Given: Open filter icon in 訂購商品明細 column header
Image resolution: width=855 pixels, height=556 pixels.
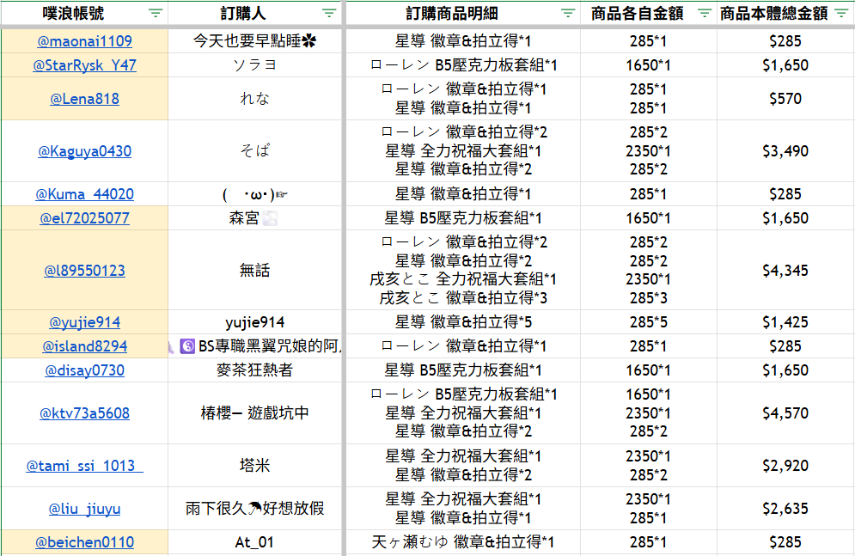Looking at the screenshot, I should pos(568,13).
